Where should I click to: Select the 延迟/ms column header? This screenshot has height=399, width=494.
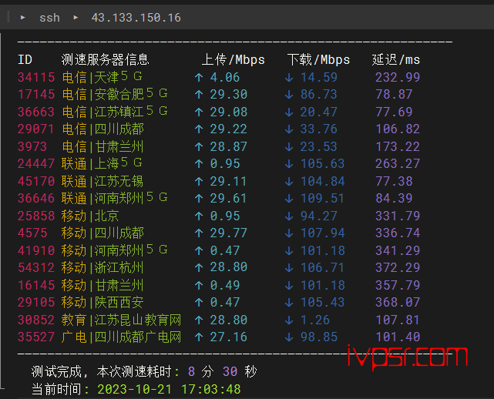click(396, 59)
